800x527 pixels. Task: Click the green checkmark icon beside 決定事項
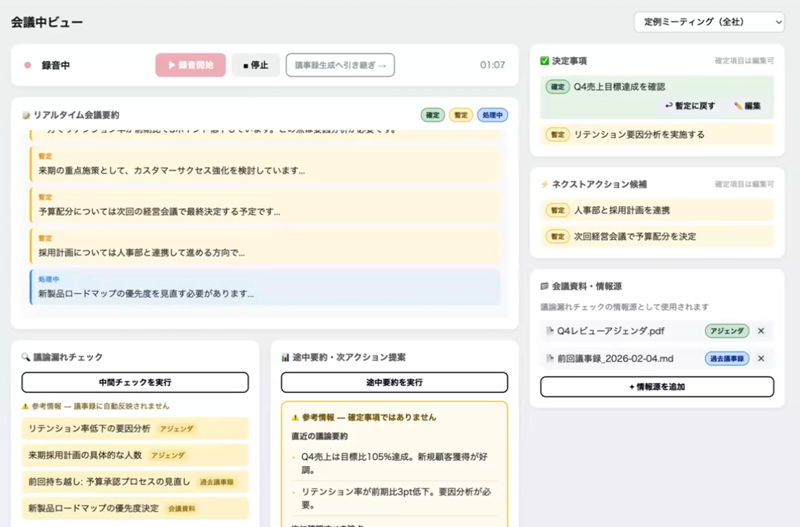[545, 61]
